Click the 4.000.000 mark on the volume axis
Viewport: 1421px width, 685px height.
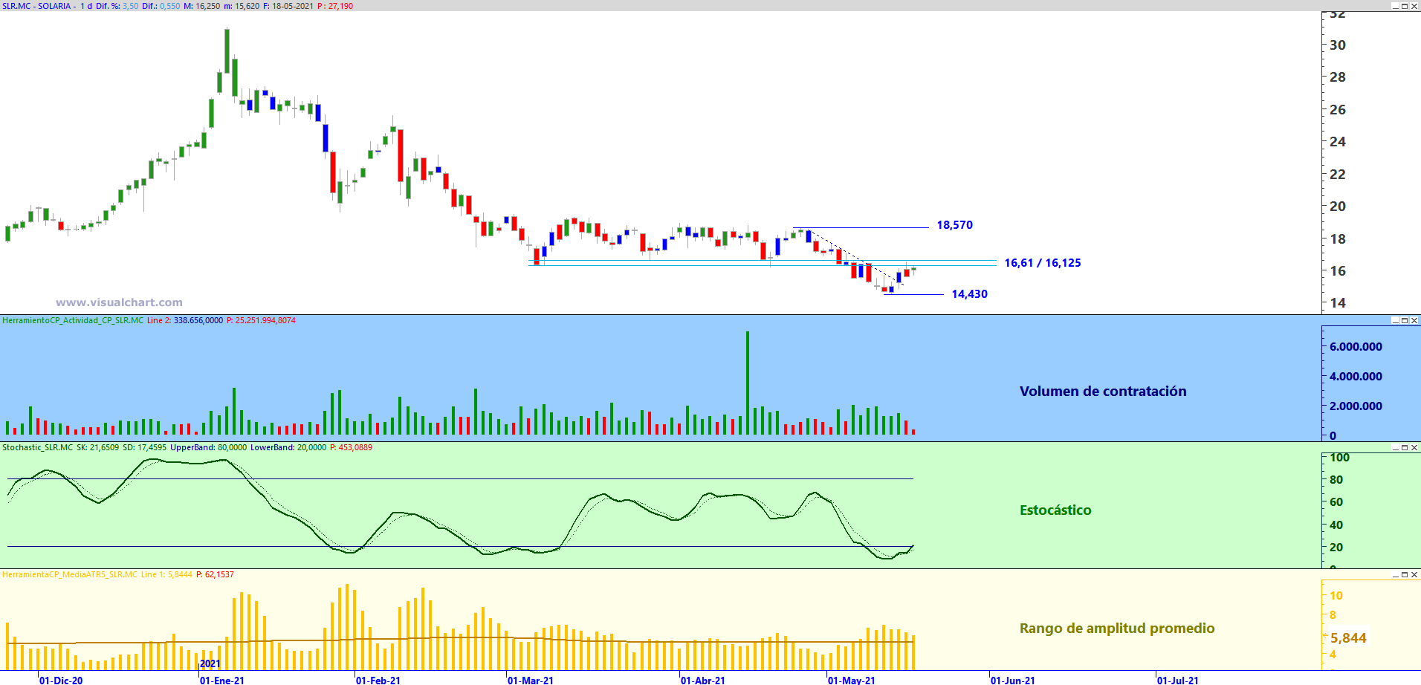[1356, 376]
